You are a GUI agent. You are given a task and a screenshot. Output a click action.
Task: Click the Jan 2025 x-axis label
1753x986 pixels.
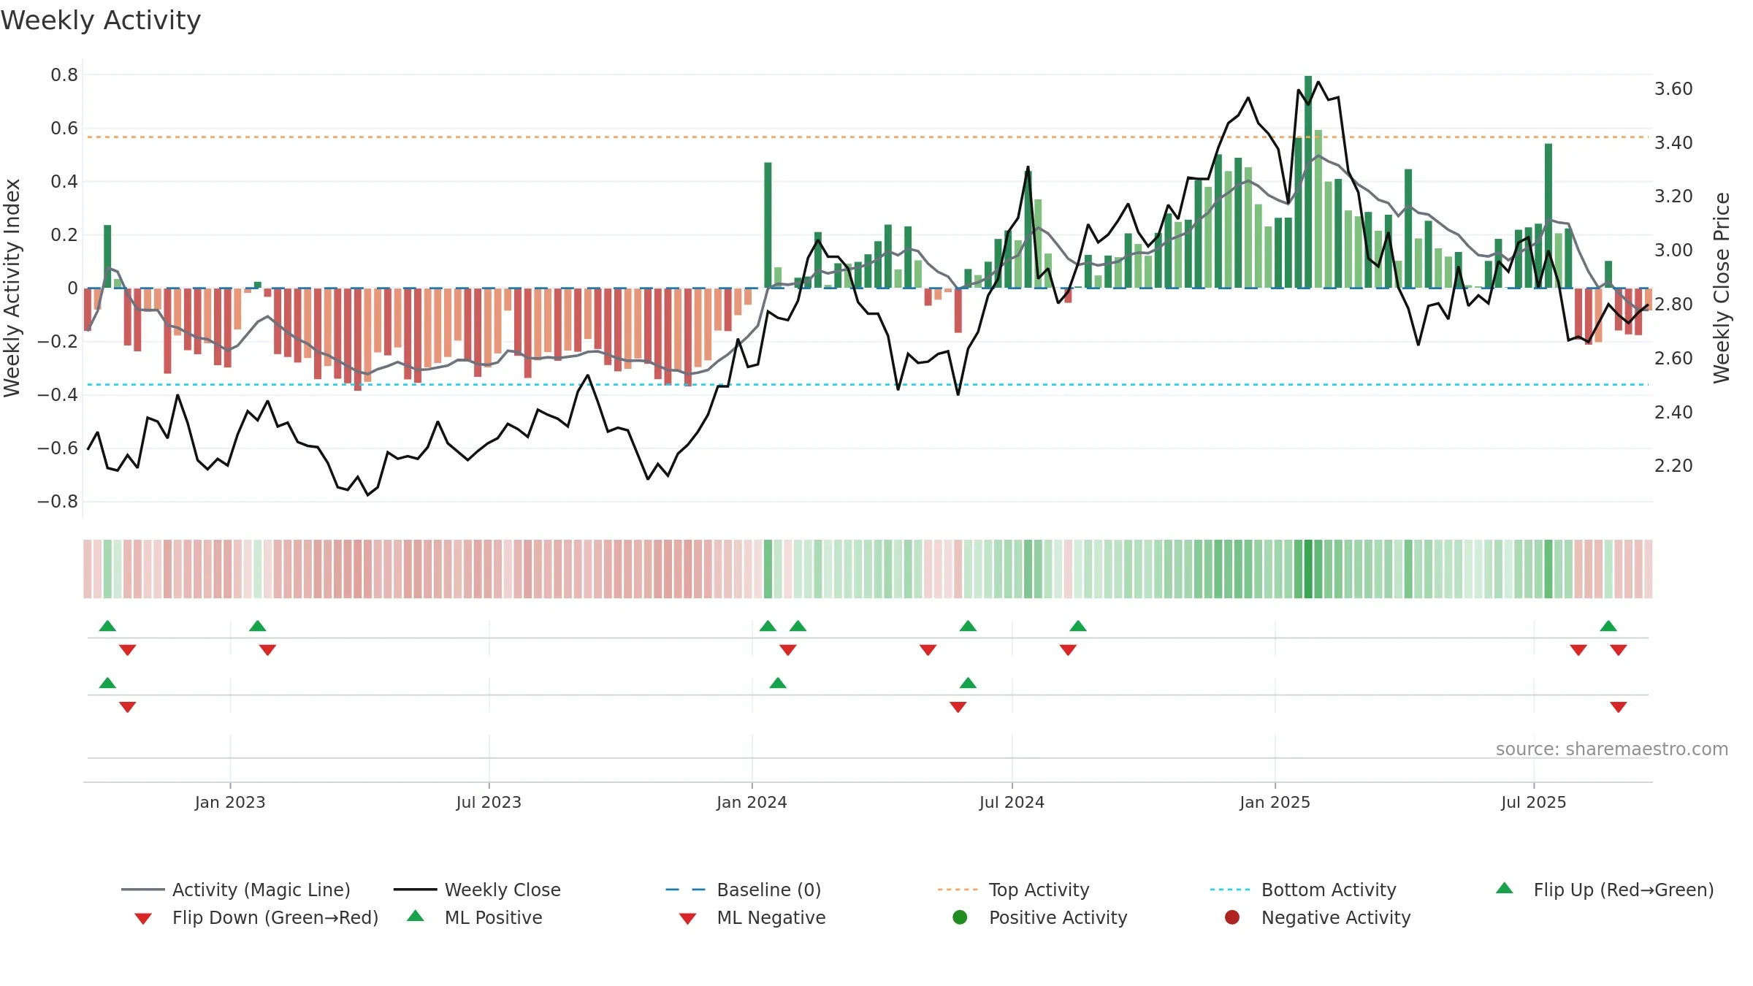pyautogui.click(x=1275, y=802)
